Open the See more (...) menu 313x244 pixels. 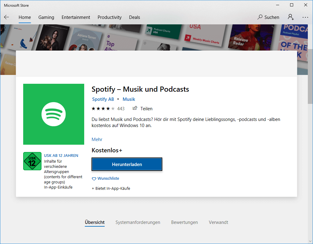305,17
